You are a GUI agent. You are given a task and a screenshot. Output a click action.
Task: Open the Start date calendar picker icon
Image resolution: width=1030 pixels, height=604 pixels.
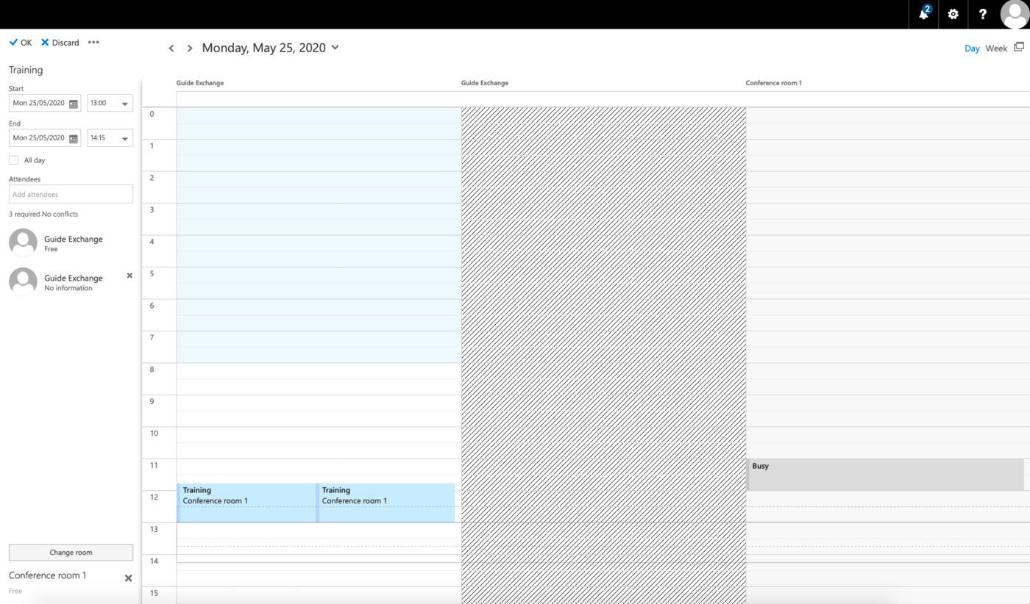73,104
